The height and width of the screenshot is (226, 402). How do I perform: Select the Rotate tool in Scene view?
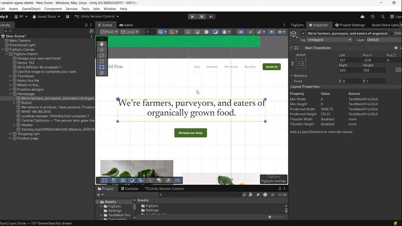click(x=102, y=55)
